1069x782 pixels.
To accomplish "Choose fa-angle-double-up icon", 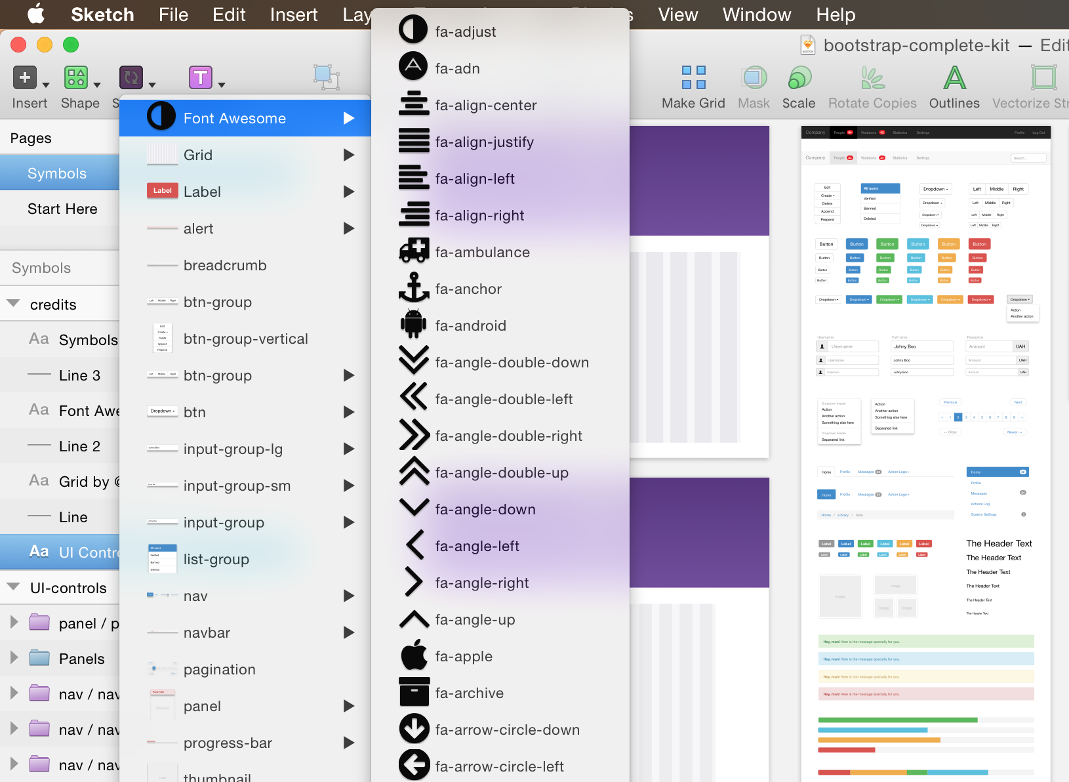I will (500, 472).
